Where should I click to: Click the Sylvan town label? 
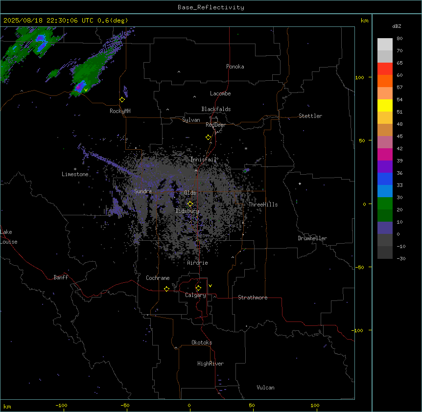pos(191,120)
